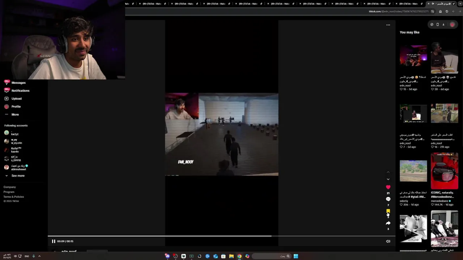Seek on the video progress bar
This screenshot has height=260, width=463.
pos(221,236)
